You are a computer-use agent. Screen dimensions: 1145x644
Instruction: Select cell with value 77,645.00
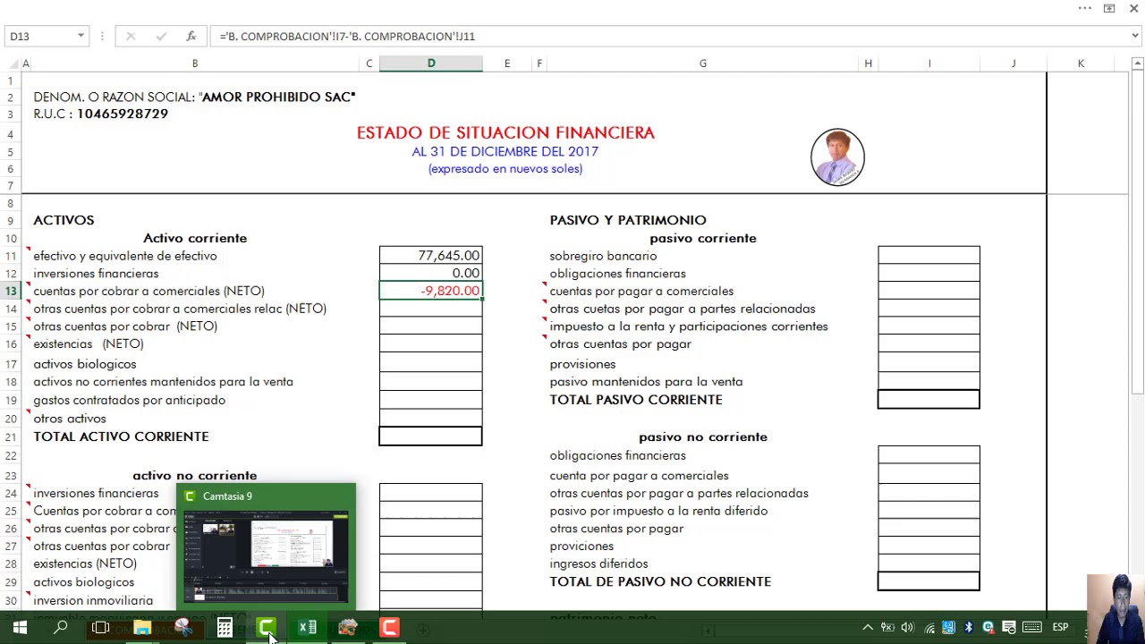pyautogui.click(x=431, y=256)
